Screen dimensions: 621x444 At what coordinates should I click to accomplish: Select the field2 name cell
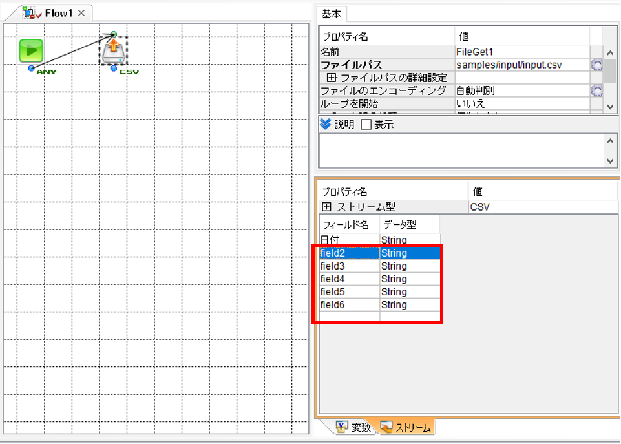pos(350,253)
